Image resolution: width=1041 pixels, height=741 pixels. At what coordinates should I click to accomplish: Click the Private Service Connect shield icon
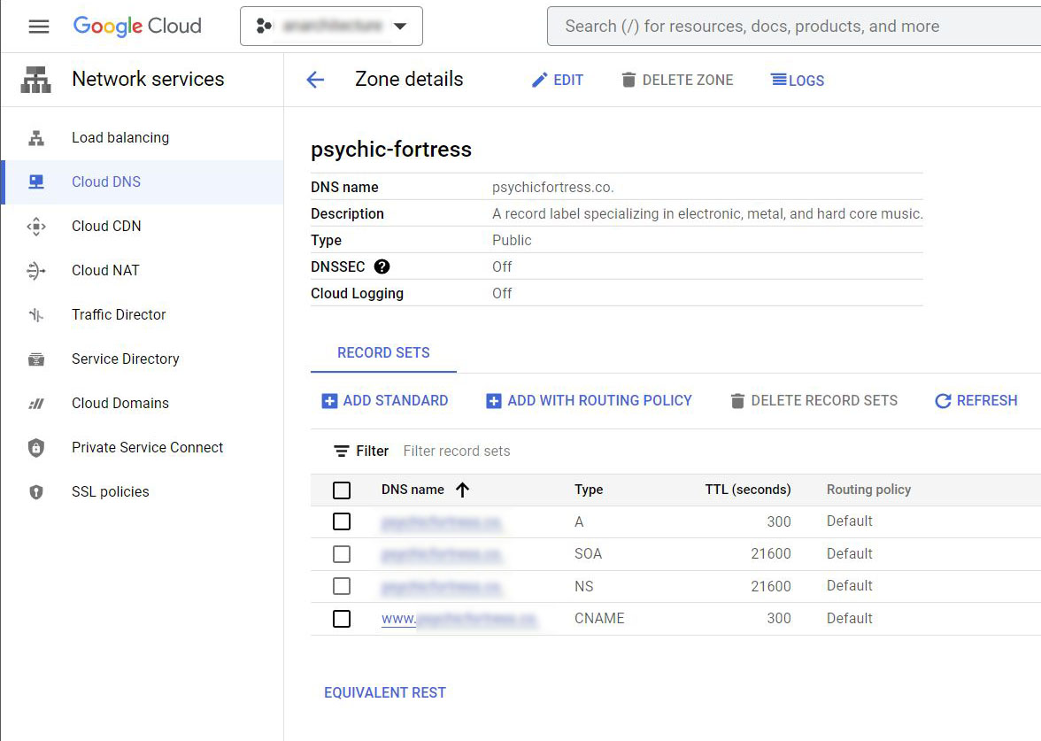36,448
